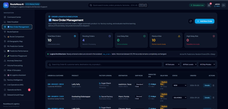Delete the Sunshine Candy Florida order
228x109 pixels.
pyautogui.click(x=213, y=97)
